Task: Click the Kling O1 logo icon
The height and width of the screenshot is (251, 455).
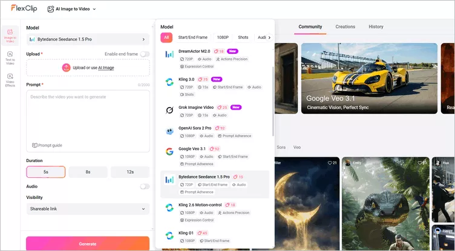Action: point(169,236)
